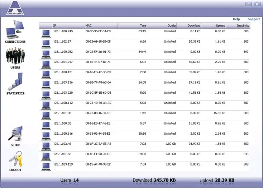Screen dimensions: 263x191
Task: Click the Download 245.70 KB total
Action: click(154, 180)
